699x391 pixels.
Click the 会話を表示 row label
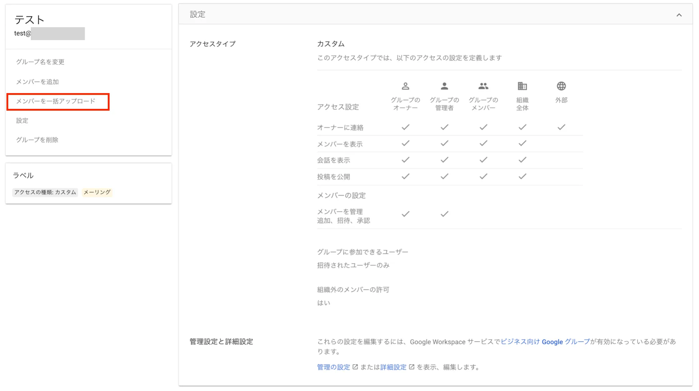pos(333,160)
